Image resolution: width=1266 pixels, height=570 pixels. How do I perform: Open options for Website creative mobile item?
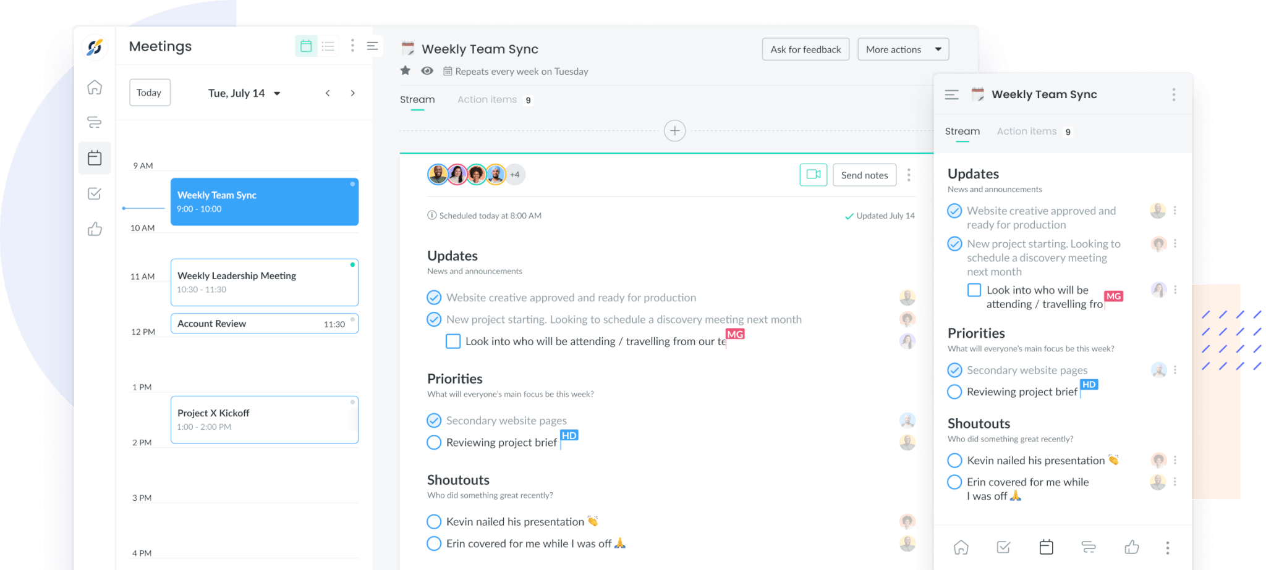[x=1175, y=211]
